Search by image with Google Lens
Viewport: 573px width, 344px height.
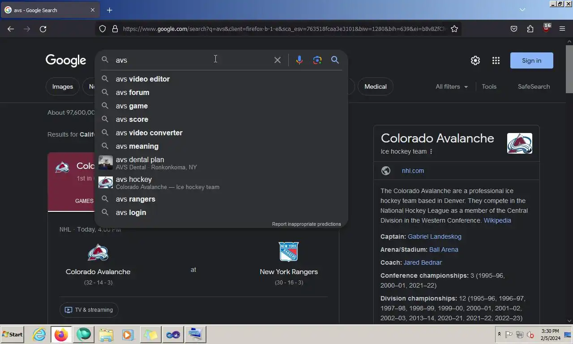317,60
